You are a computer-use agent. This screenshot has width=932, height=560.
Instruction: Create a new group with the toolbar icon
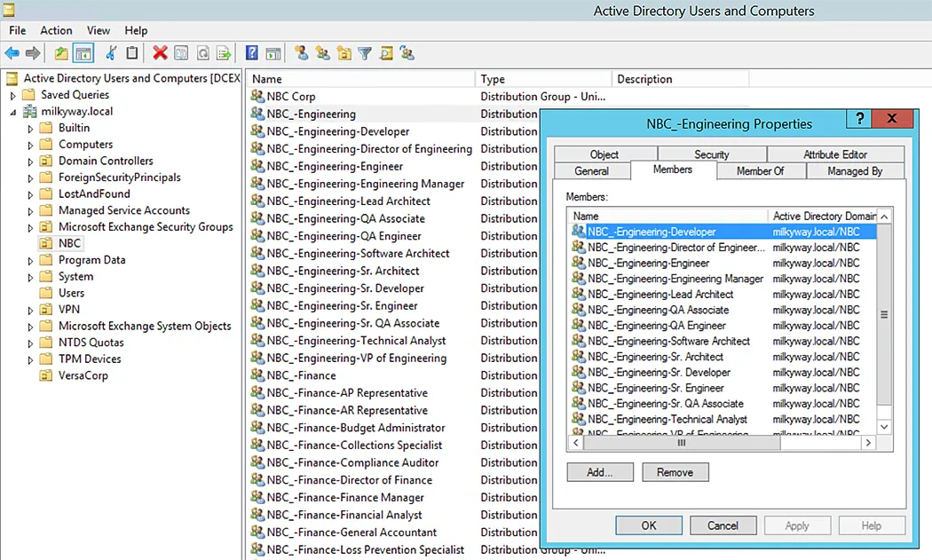[x=323, y=53]
